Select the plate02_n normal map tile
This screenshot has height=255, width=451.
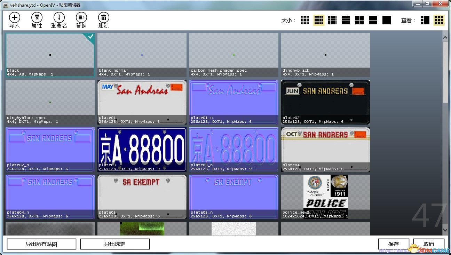(x=50, y=150)
